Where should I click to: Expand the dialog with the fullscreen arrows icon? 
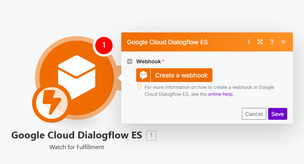(x=260, y=42)
